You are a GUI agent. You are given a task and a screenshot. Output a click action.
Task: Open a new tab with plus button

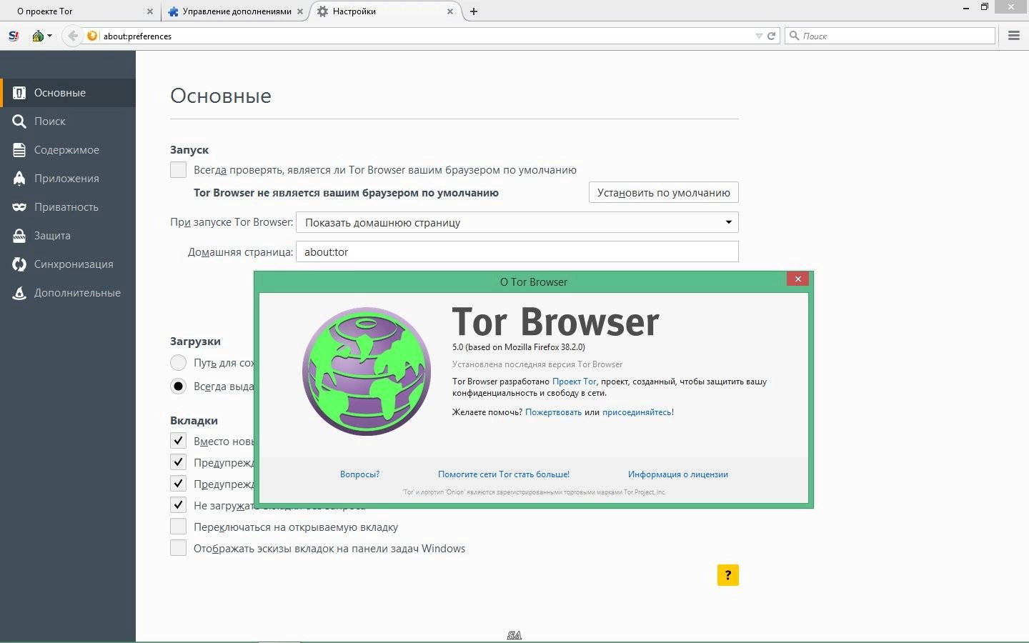(x=473, y=11)
